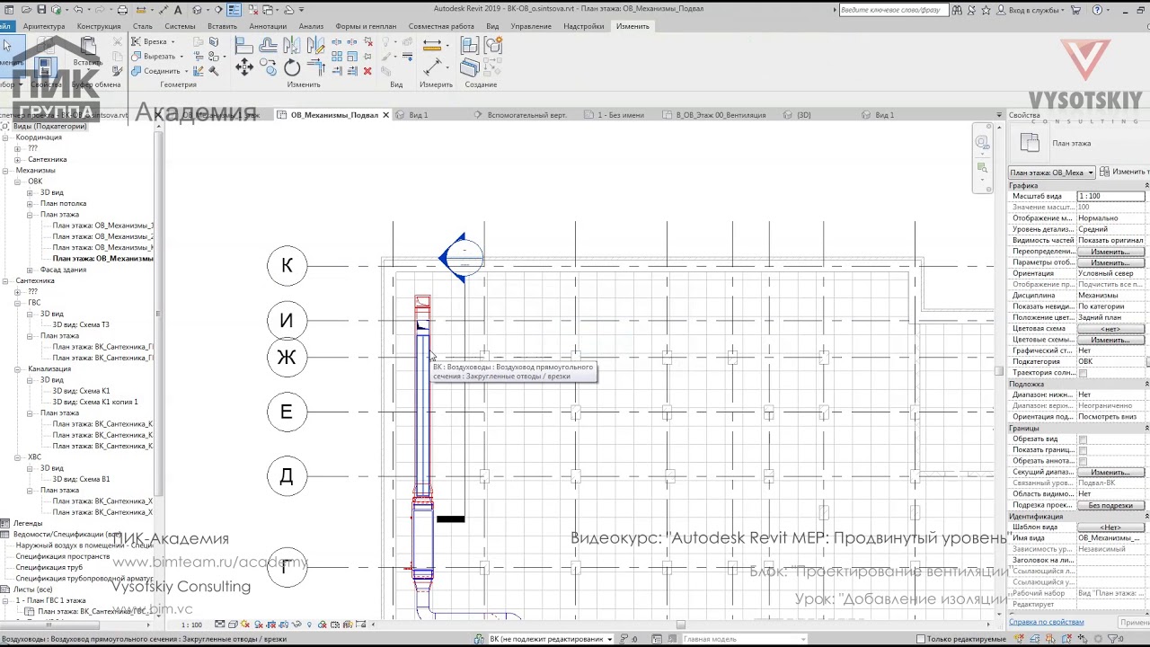Open the 'План этажа: ОВ_Меха' type selector dropdown
1150x647 pixels.
pyautogui.click(x=1051, y=173)
